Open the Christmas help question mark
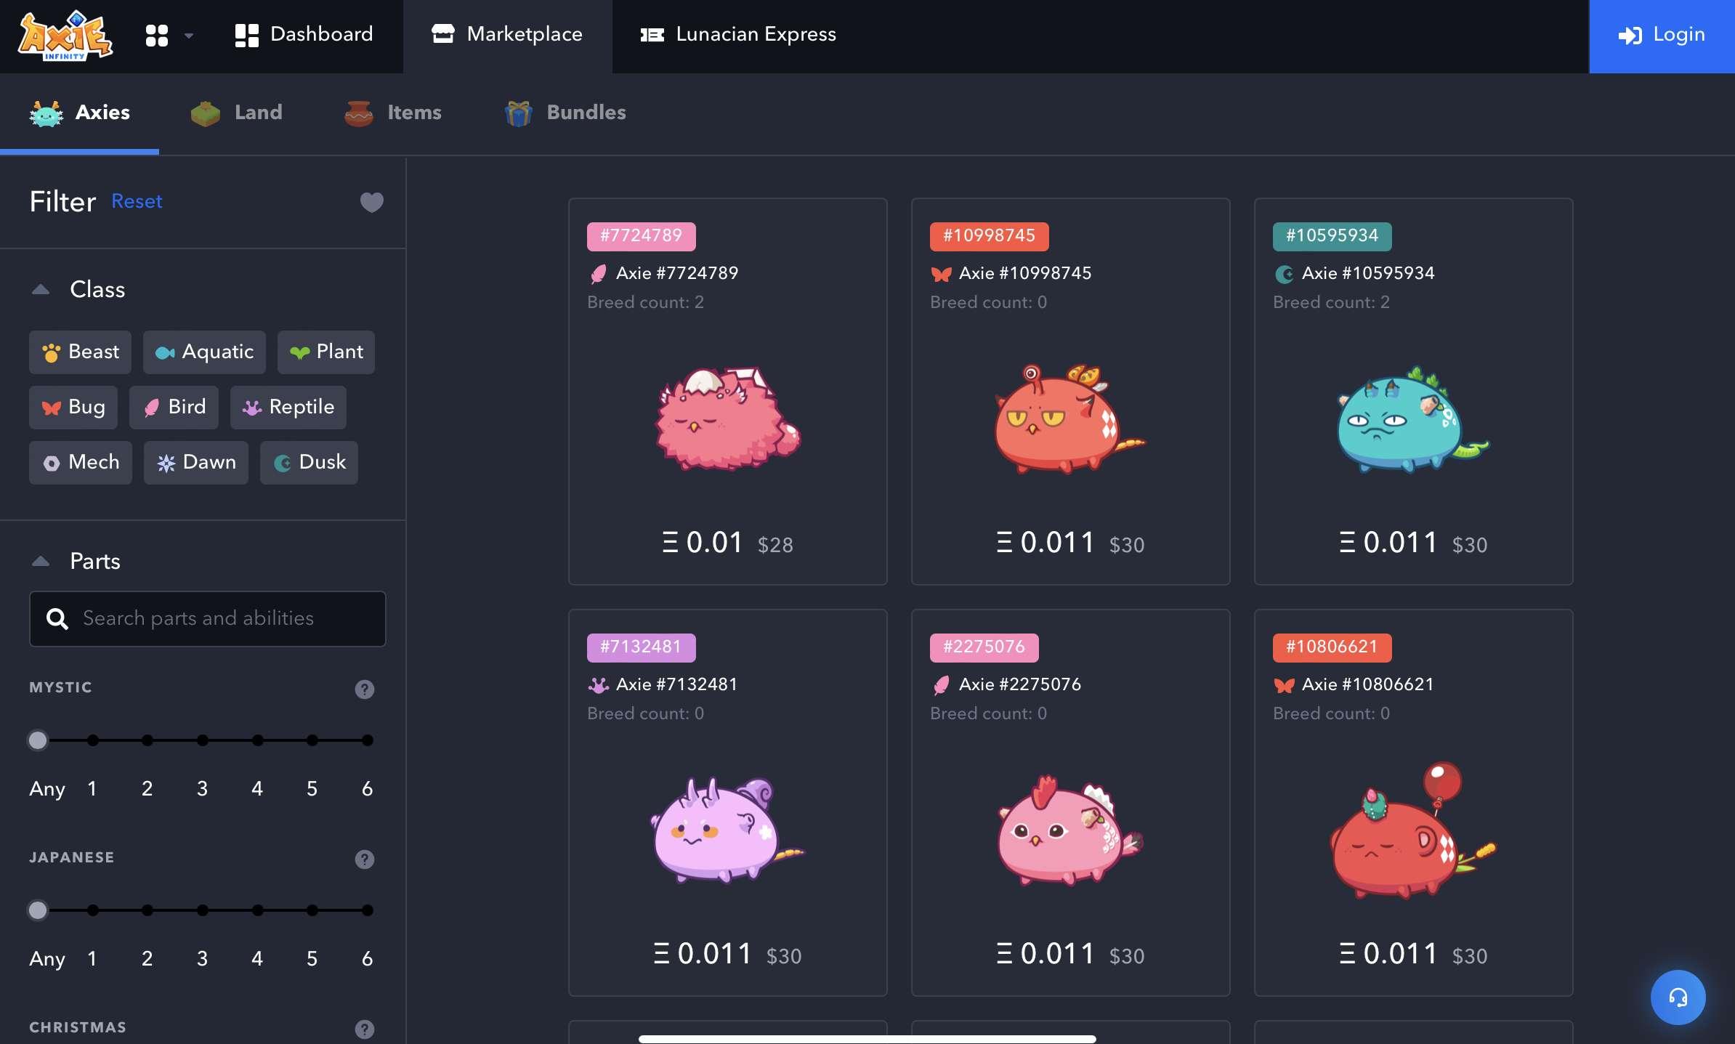 point(365,1029)
